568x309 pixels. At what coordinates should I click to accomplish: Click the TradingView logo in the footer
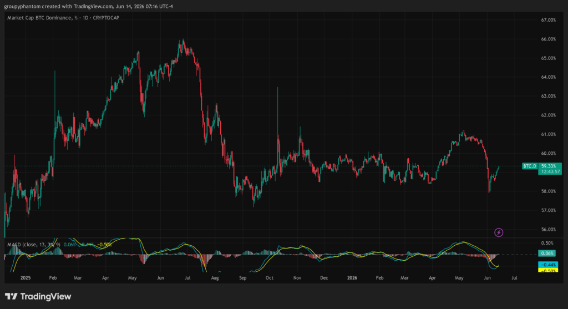[38, 296]
